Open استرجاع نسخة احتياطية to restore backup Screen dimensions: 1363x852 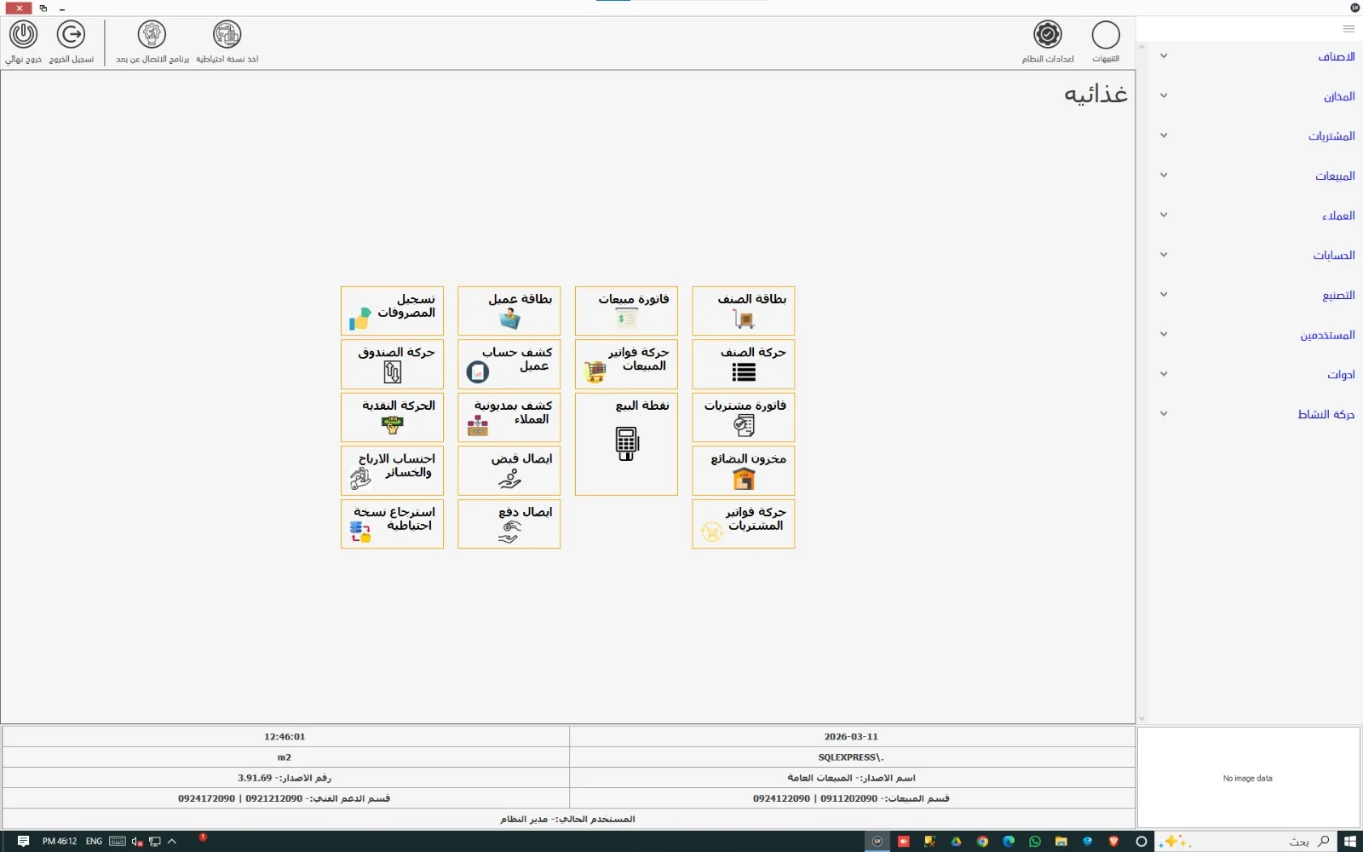click(391, 524)
